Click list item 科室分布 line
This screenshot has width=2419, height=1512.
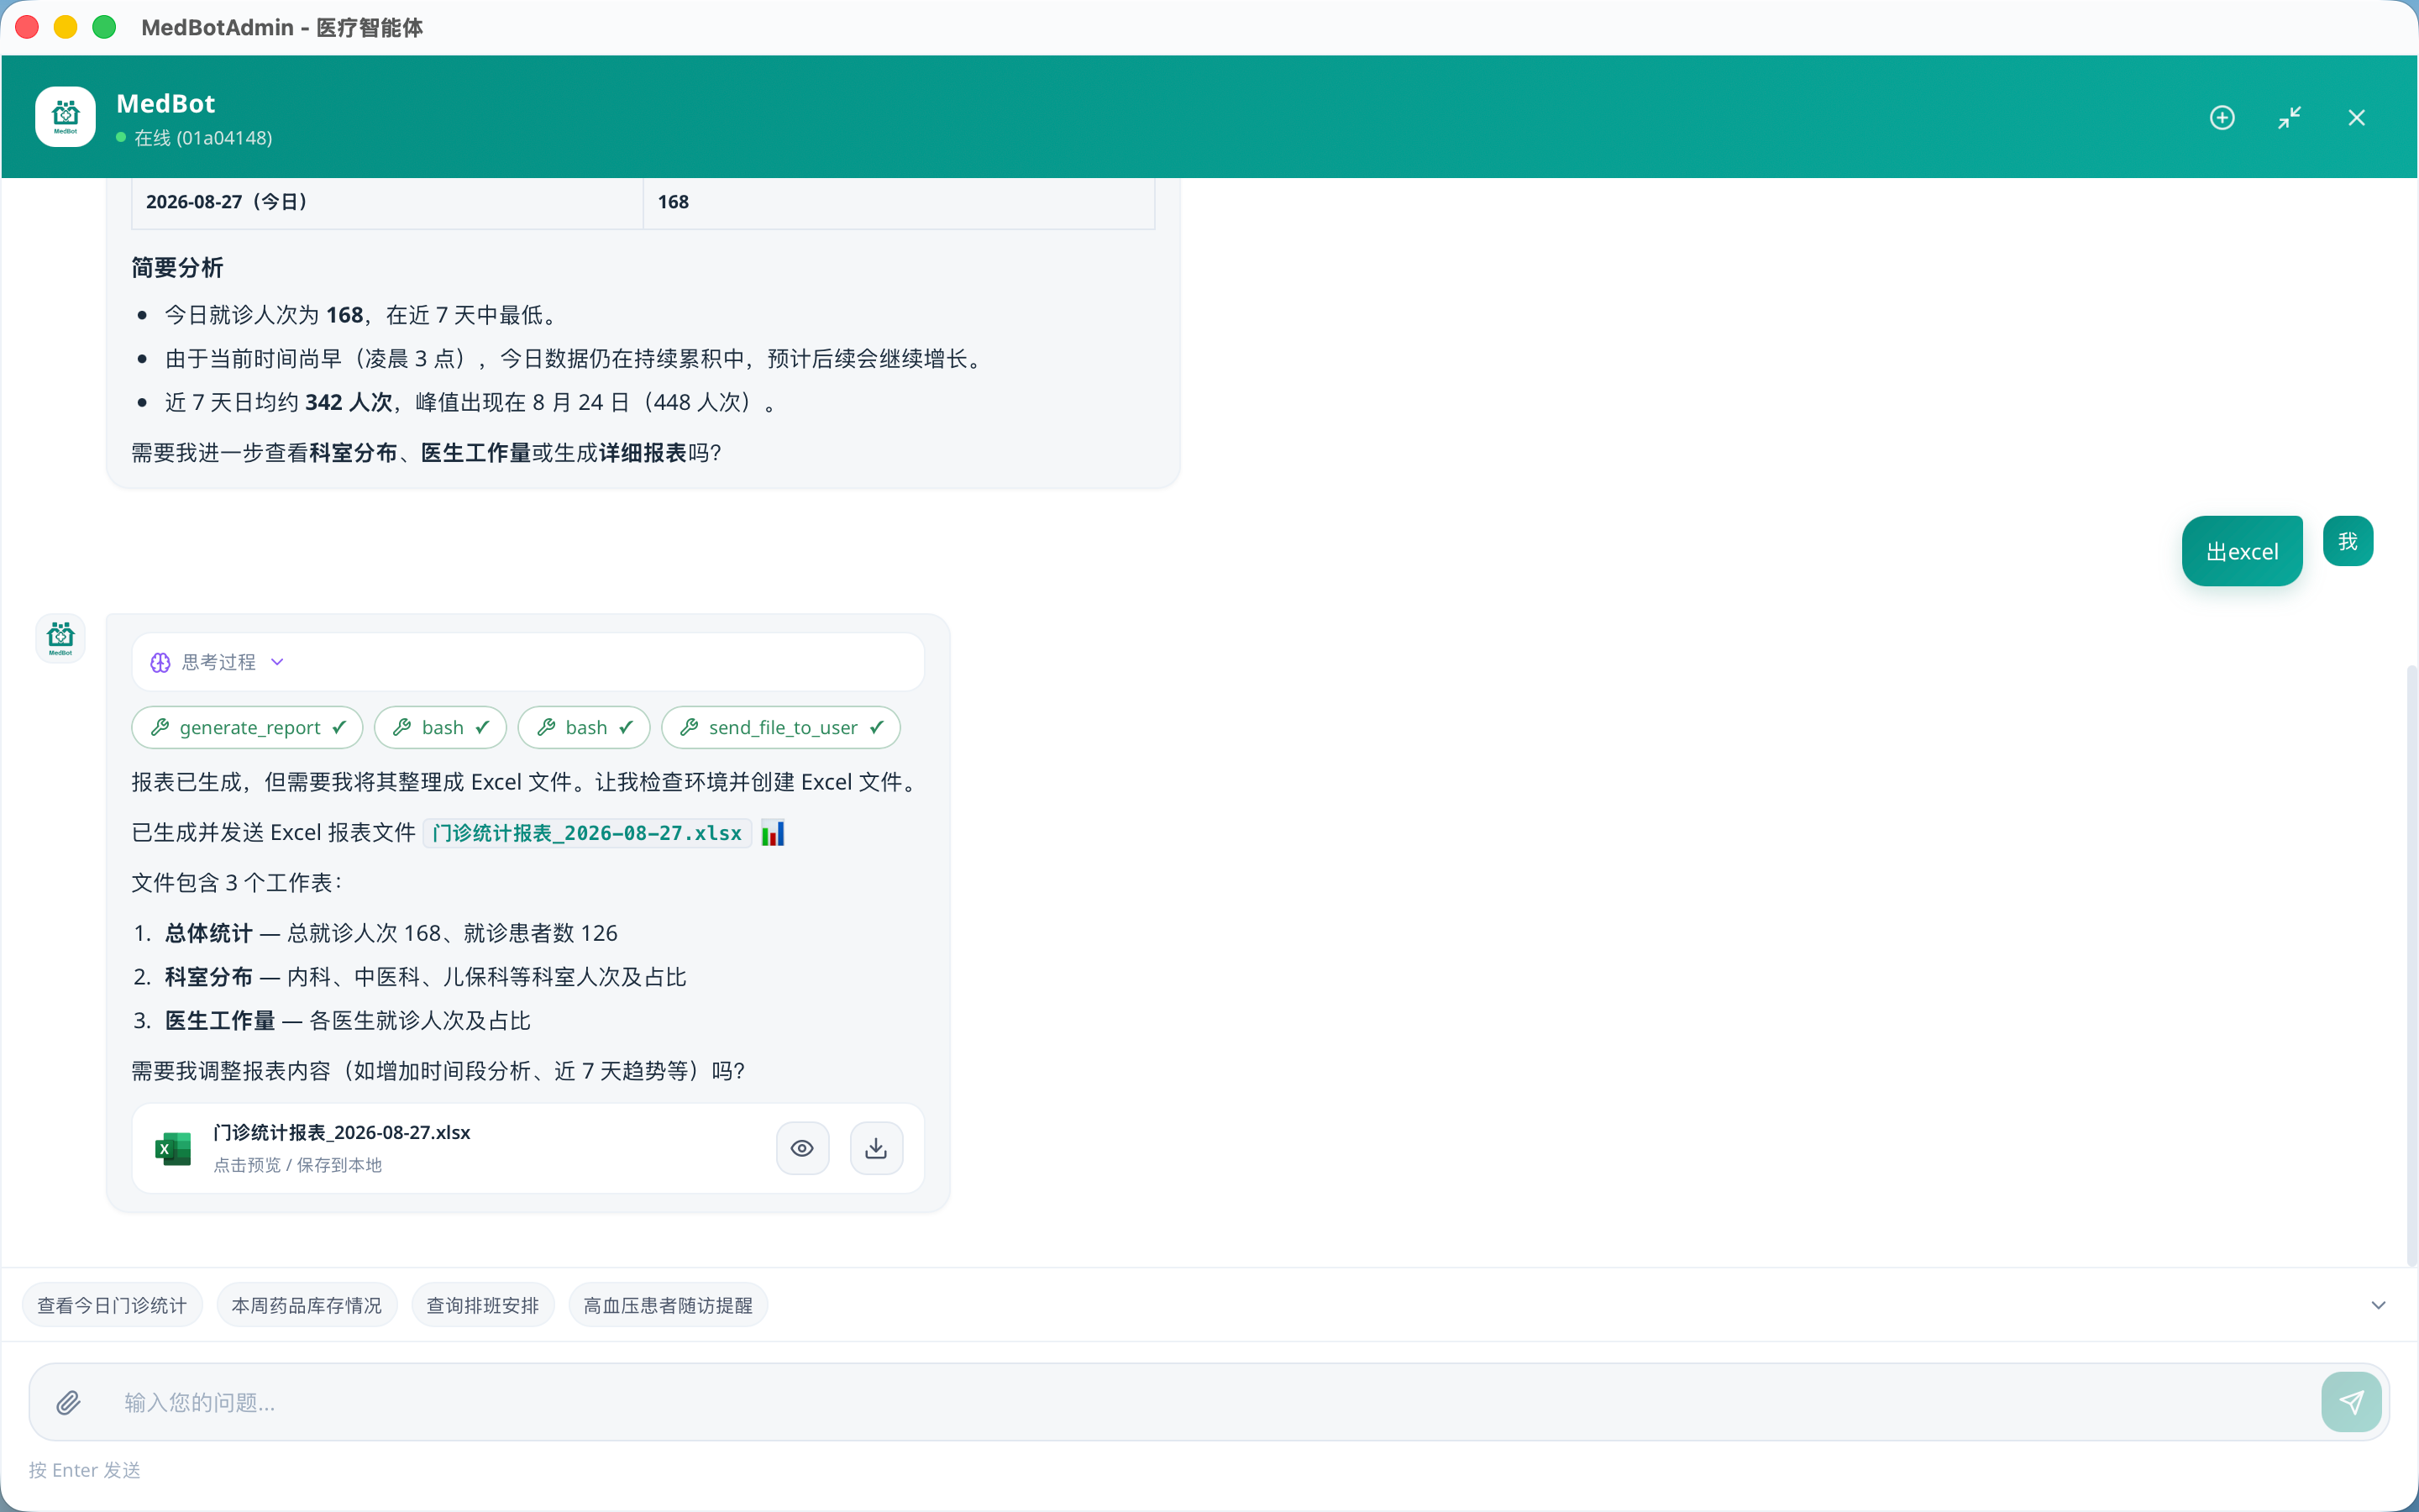click(425, 977)
